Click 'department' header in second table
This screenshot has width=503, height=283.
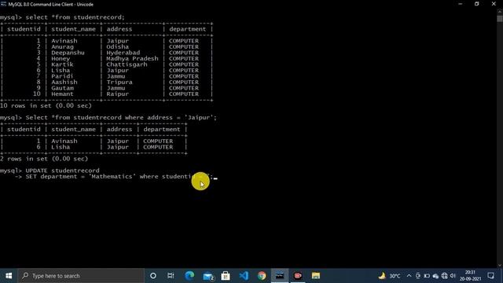pos(162,129)
